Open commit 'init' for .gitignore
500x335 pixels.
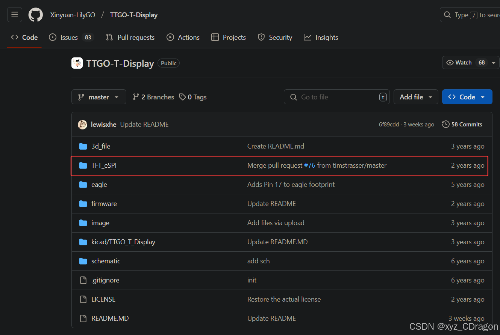[x=252, y=280]
